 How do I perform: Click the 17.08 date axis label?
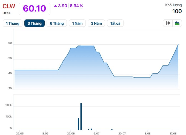173,133
